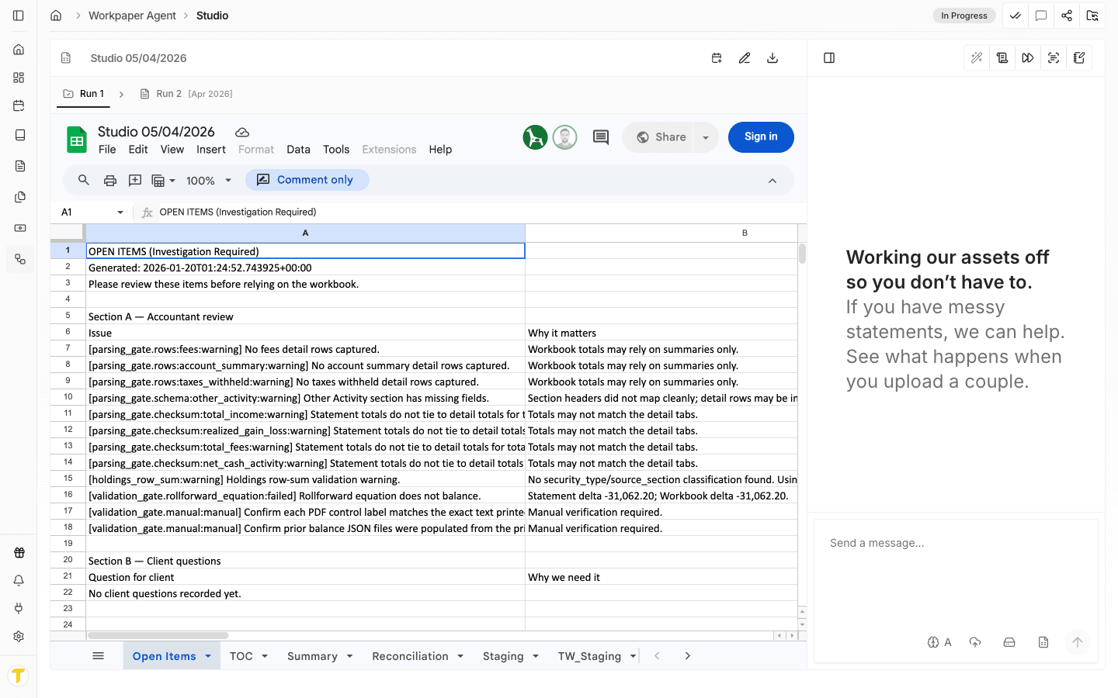Open the dashboard grid icon in sidebar
The image size is (1118, 698).
[19, 78]
